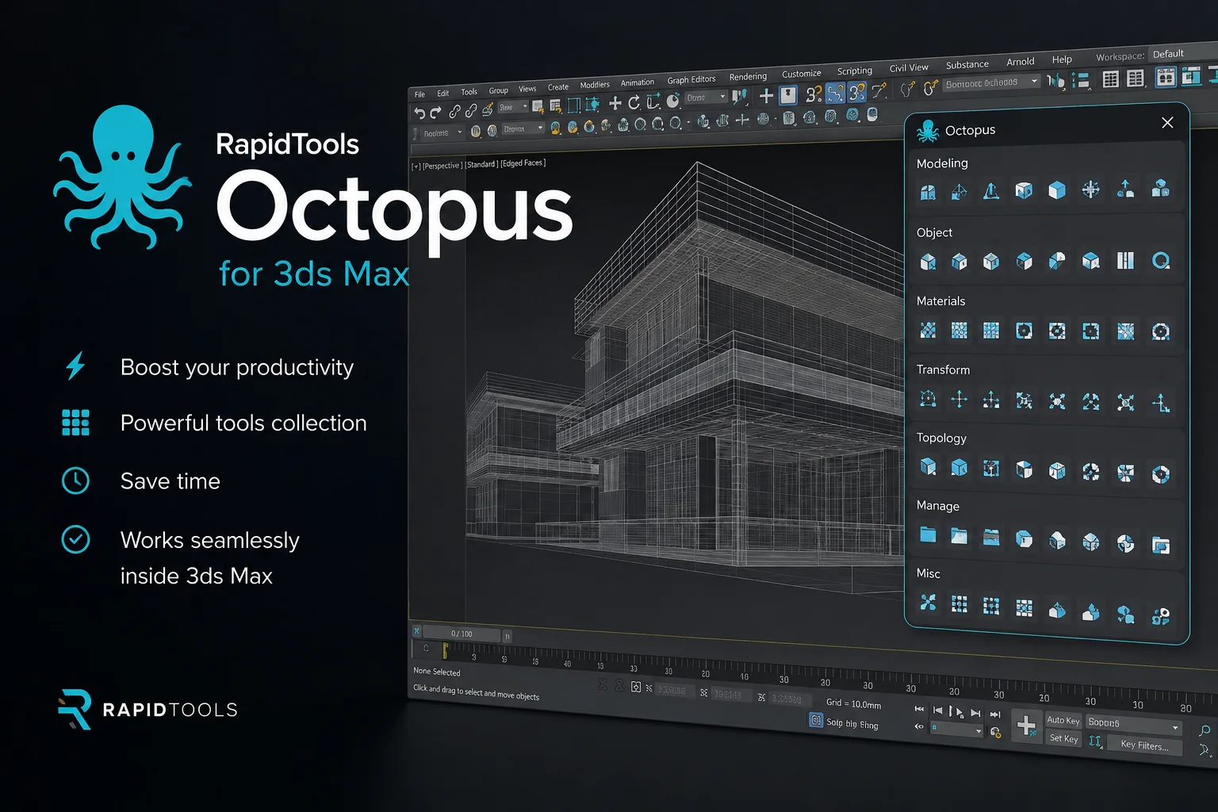
Task: Click the Select and Link chain icon
Action: 454,112
